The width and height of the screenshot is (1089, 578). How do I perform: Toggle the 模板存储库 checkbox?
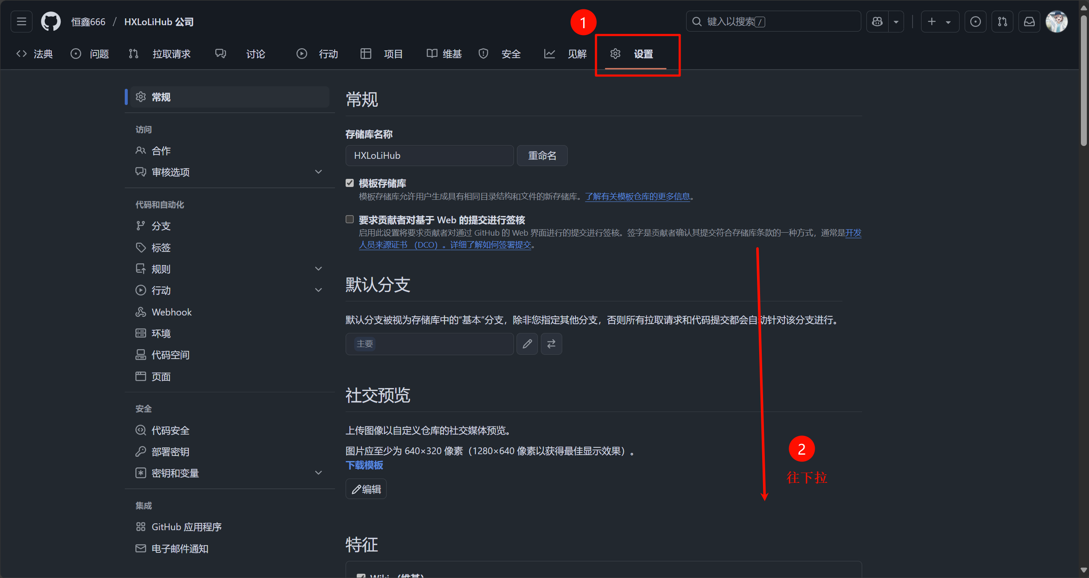click(350, 183)
